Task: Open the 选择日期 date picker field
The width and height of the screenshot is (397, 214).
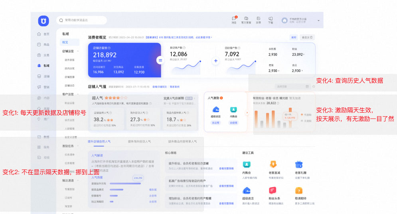Action: (x=292, y=87)
